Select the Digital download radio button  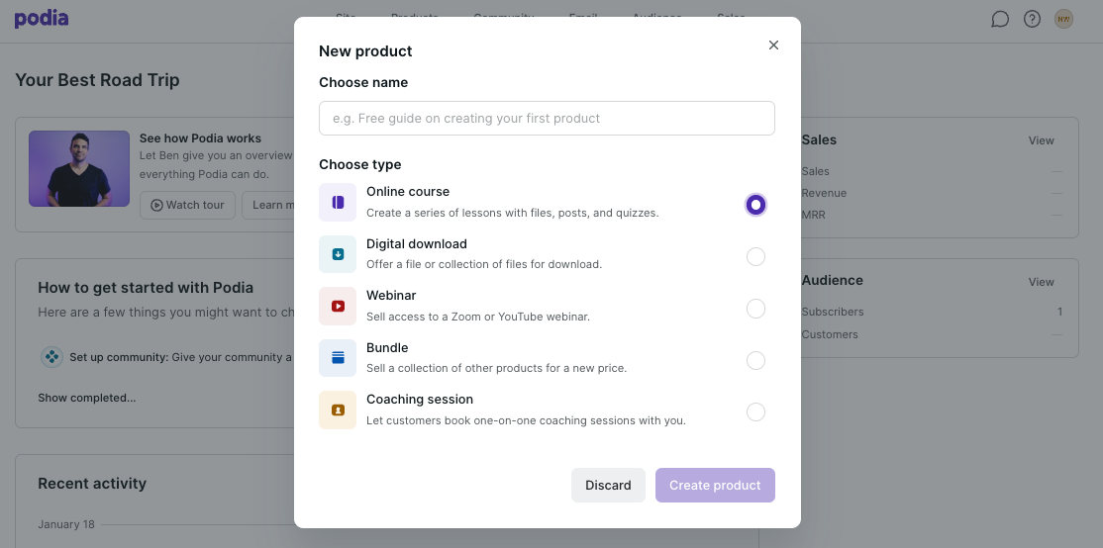[x=755, y=257]
